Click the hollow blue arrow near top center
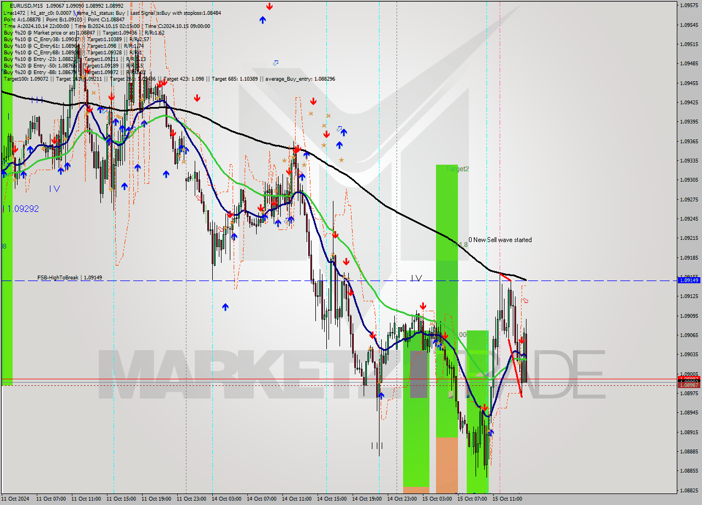This screenshot has height=505, width=702. (x=275, y=63)
